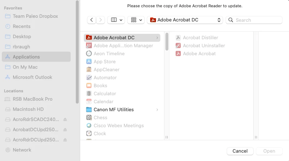Click the applications column scrollbar
This screenshot has width=289, height=161.
point(167,41)
